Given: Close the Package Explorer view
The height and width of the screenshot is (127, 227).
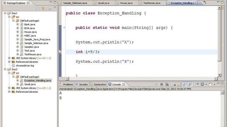Looking at the screenshot, I should (x=28, y=3).
